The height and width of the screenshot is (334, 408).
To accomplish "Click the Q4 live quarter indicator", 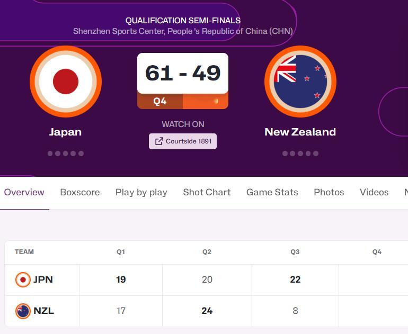I will [x=160, y=101].
